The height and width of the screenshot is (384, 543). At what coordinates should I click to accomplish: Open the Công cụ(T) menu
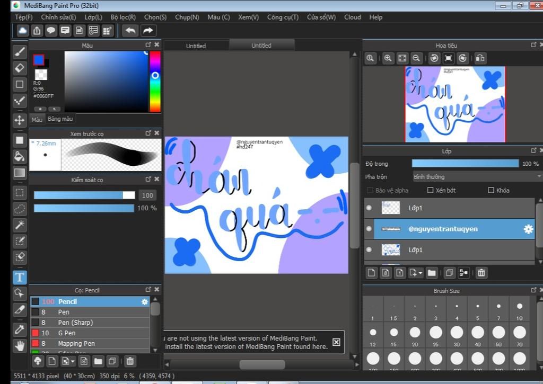283,17
